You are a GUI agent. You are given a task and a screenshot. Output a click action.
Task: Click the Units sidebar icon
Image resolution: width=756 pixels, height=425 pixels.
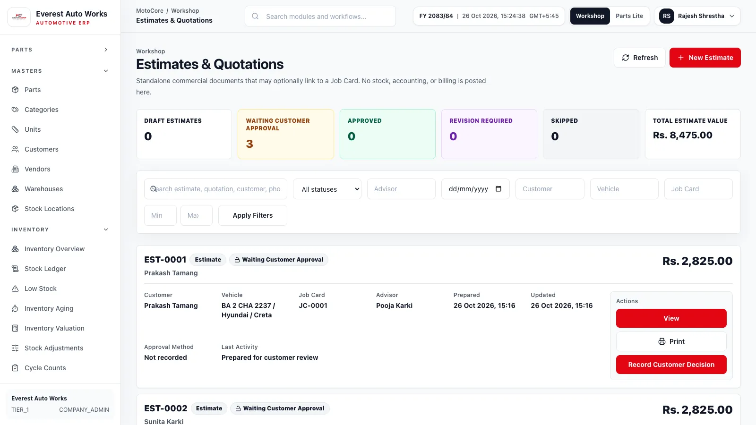coord(15,129)
